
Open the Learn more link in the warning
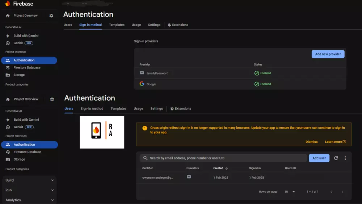tap(335, 142)
